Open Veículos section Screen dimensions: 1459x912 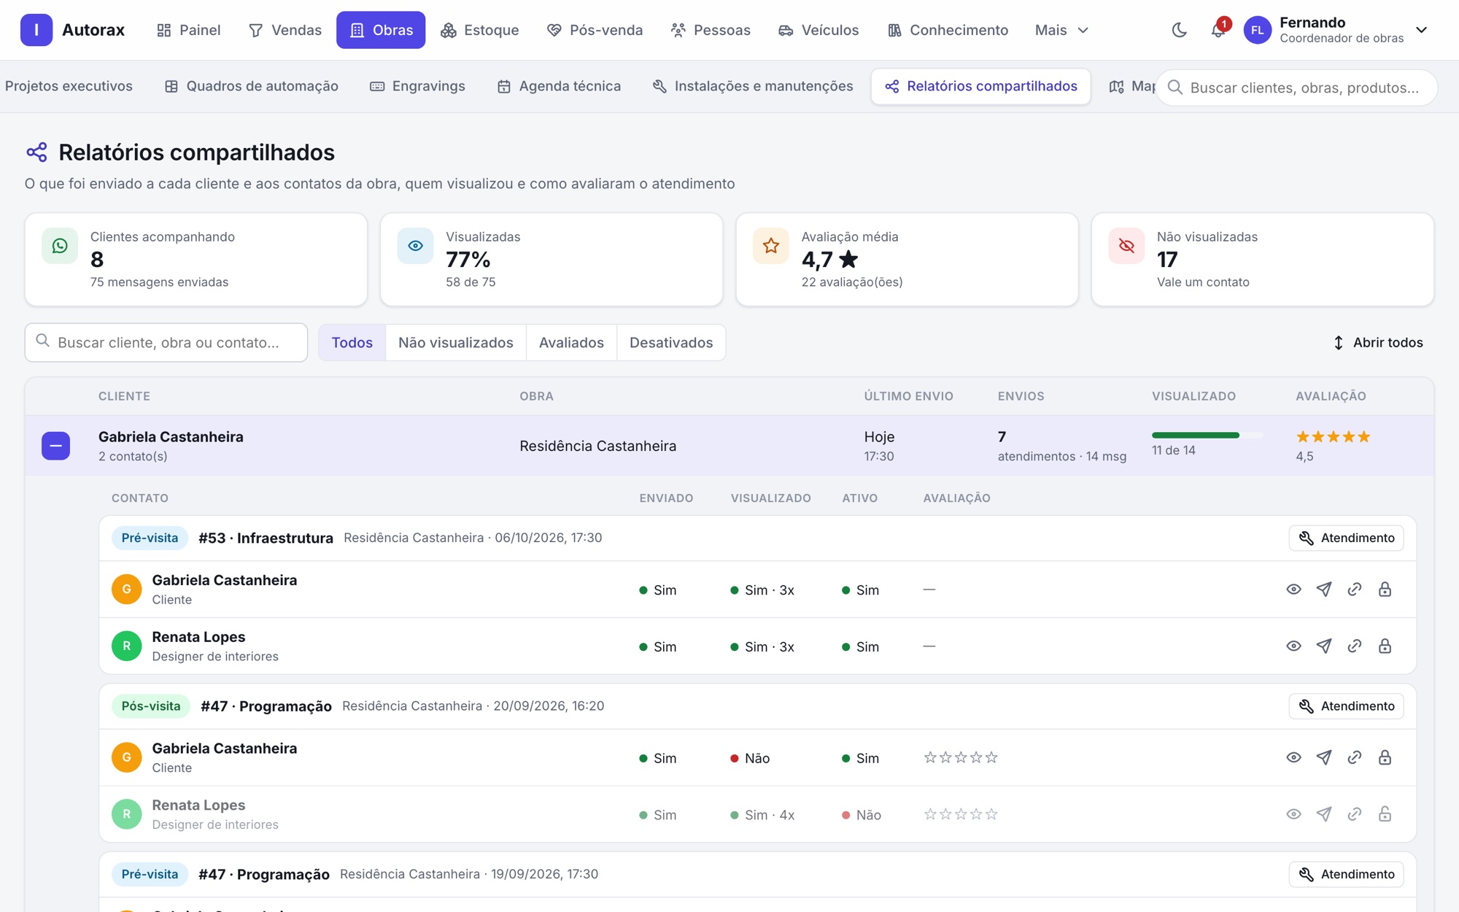[x=818, y=30]
